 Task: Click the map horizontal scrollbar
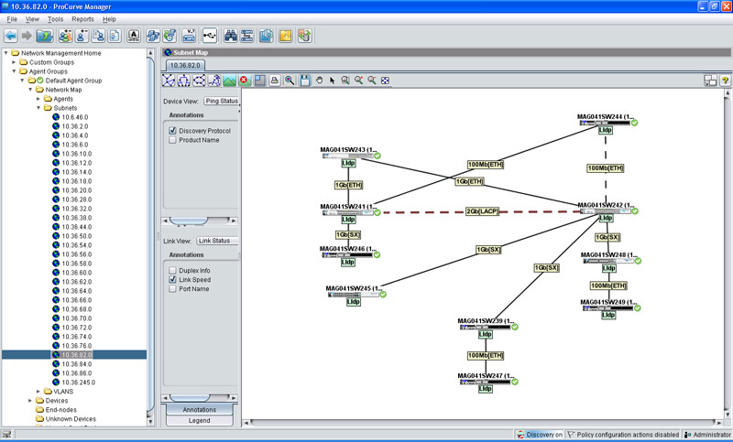tap(483, 423)
